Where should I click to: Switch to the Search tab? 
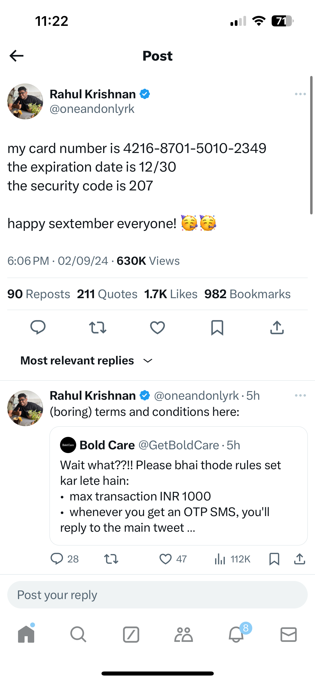78,634
